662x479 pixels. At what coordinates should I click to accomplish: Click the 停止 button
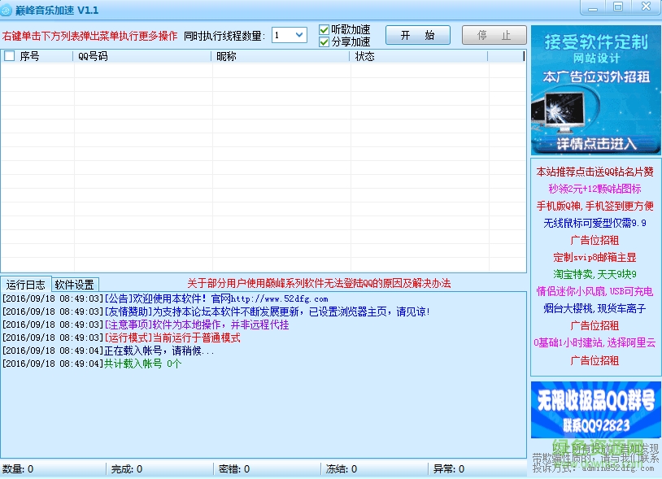[494, 34]
